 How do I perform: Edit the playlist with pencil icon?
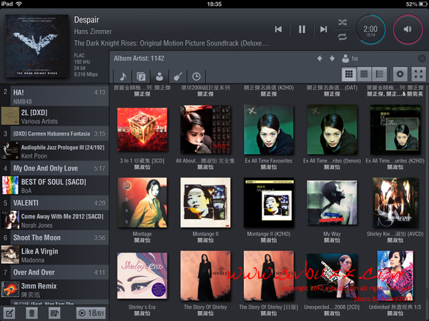point(11,312)
